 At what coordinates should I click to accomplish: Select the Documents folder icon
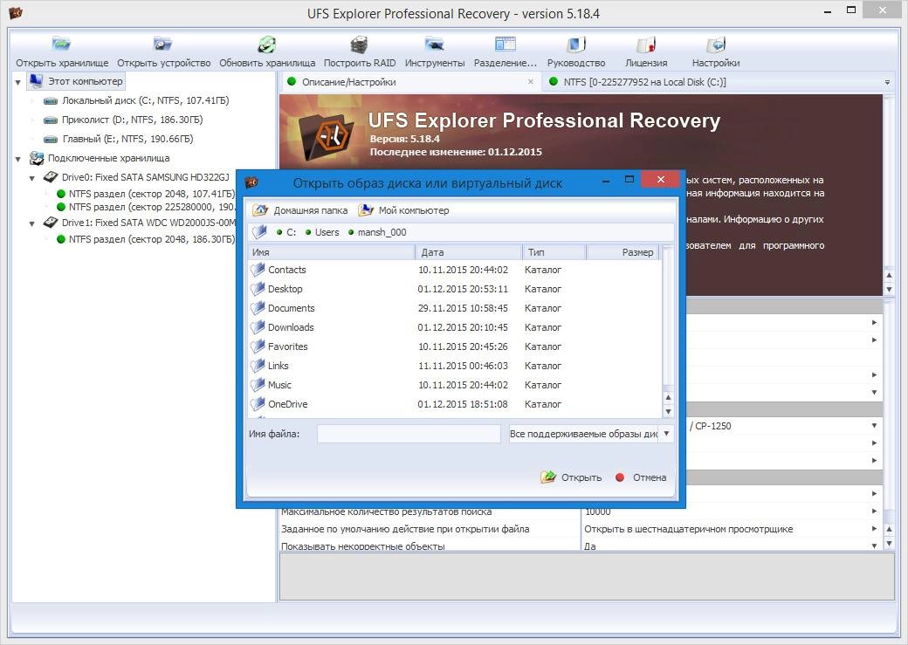(x=258, y=307)
